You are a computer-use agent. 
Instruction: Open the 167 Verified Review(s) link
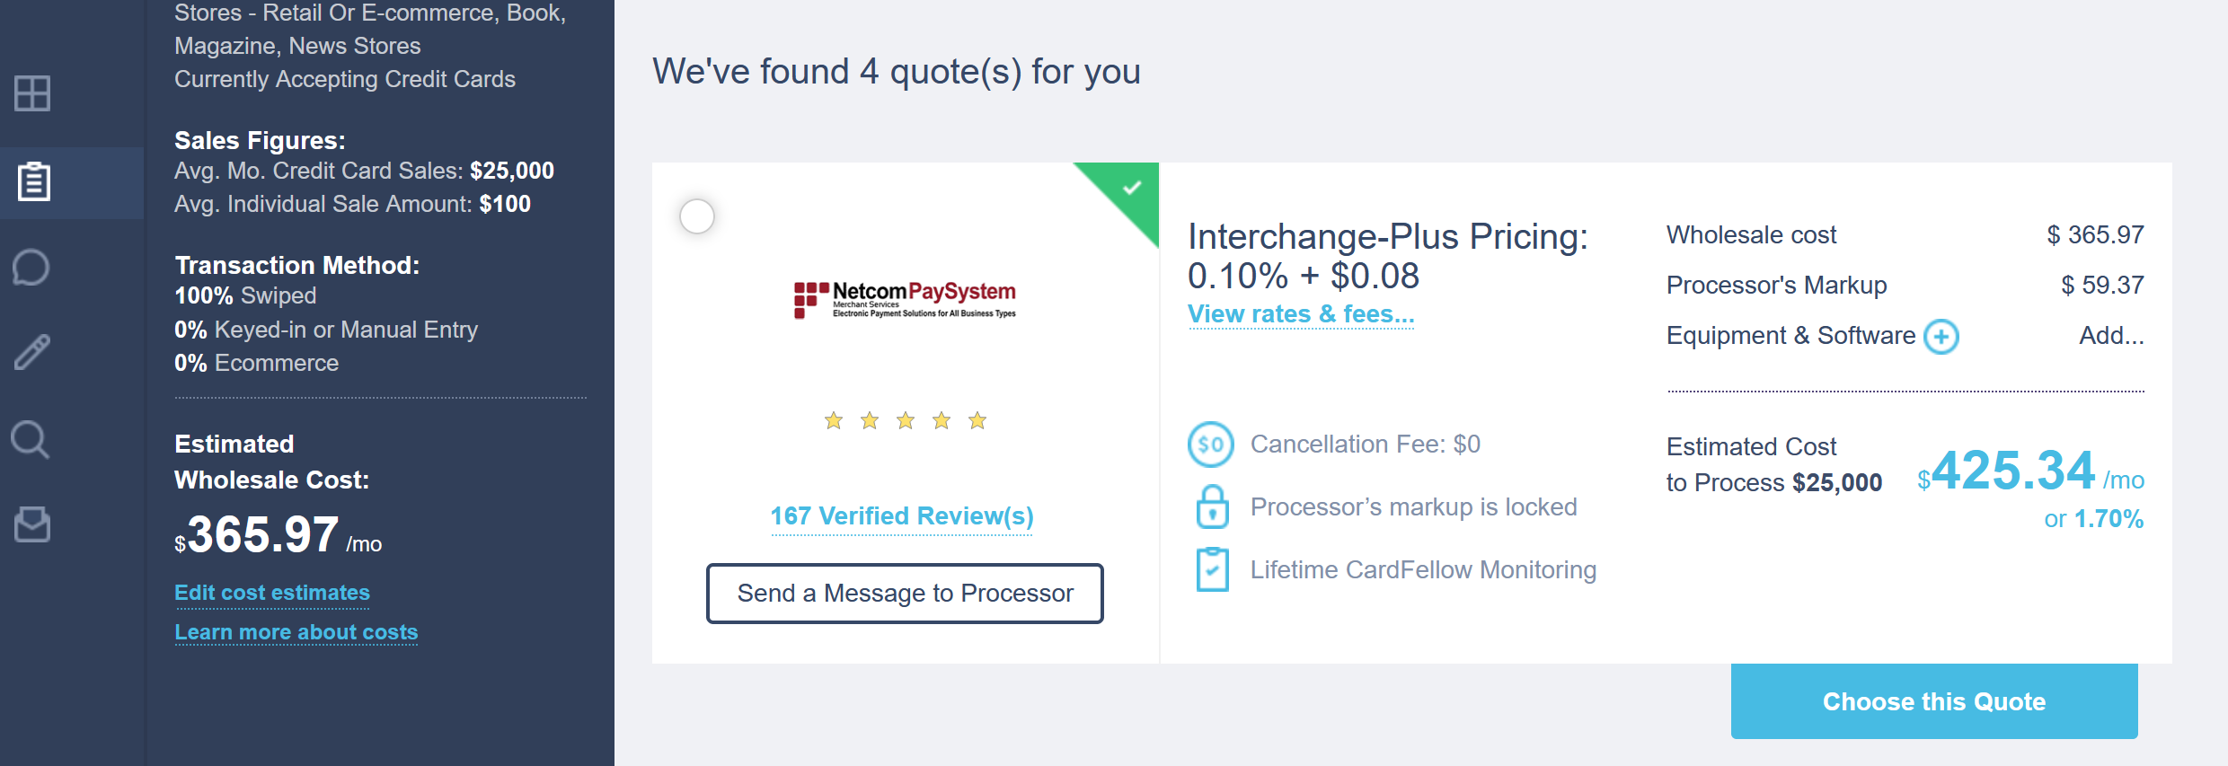902,516
